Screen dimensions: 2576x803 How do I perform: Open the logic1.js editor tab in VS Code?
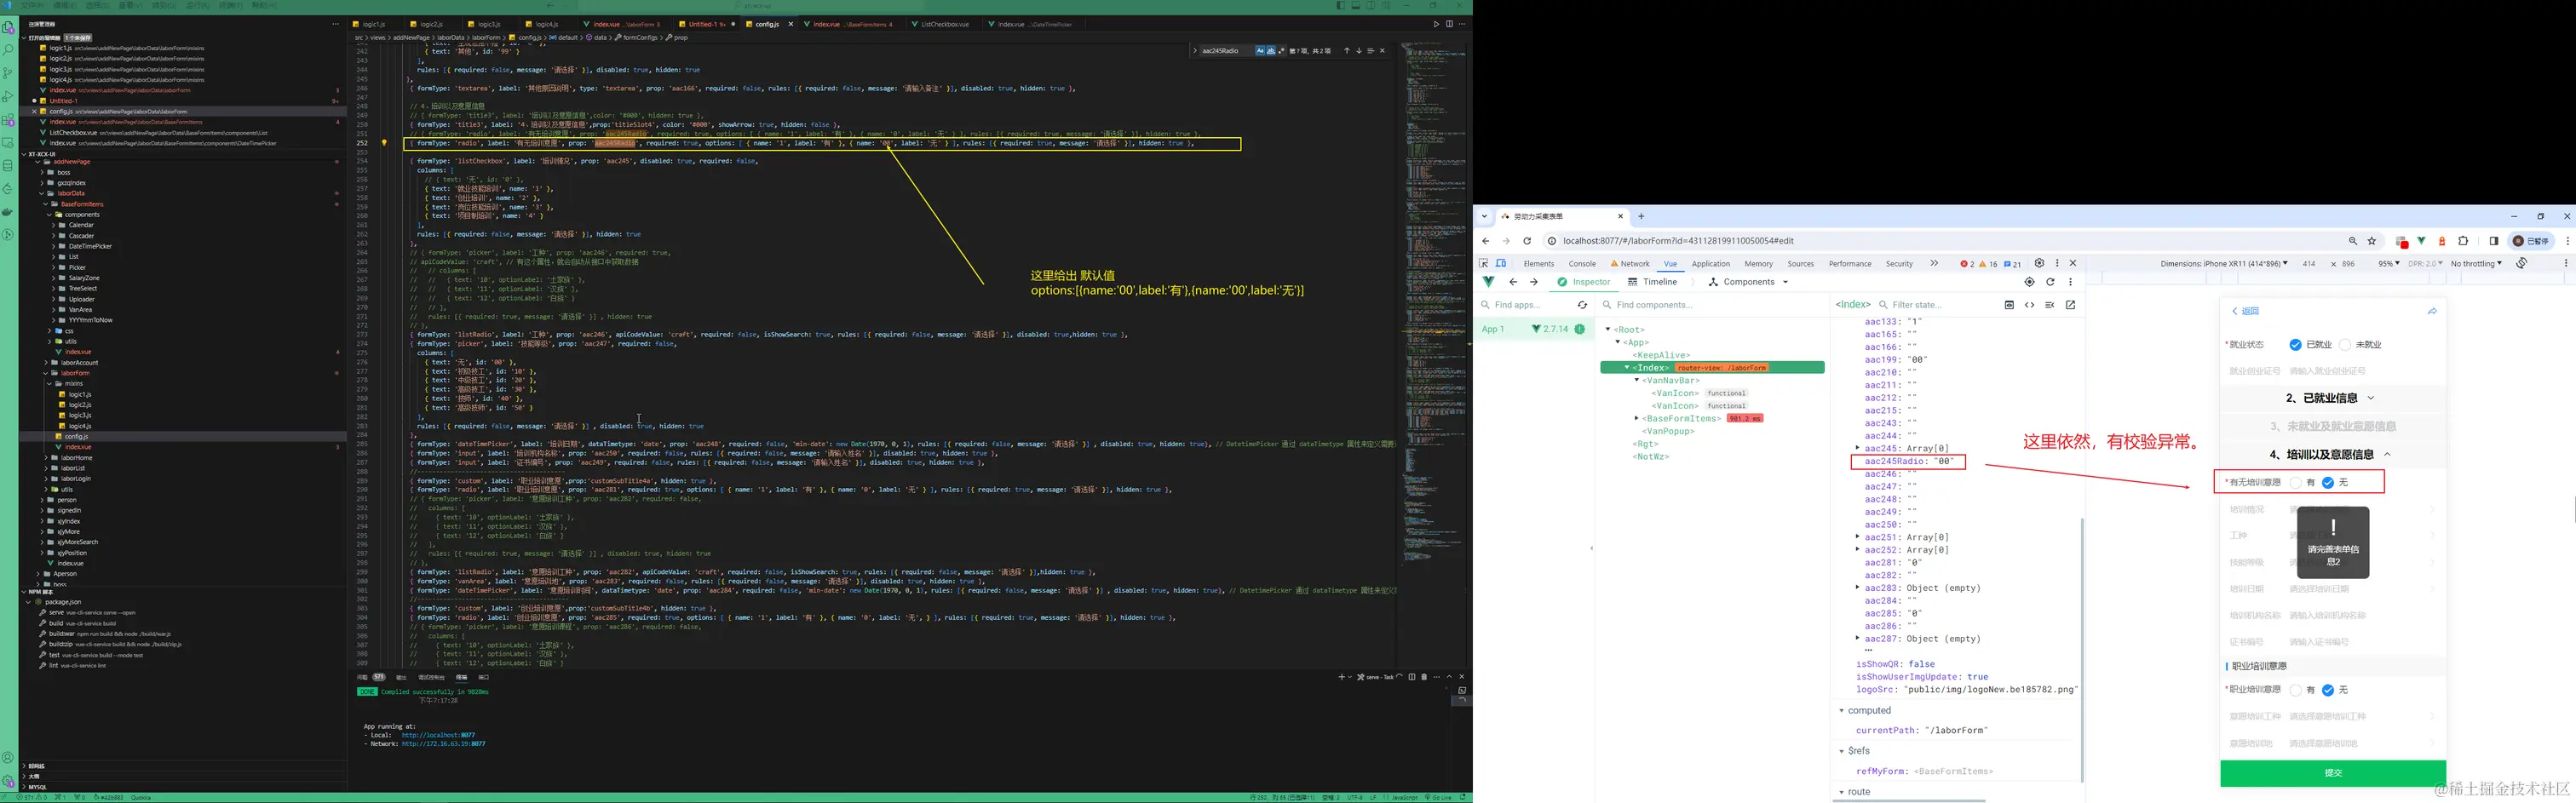(x=374, y=24)
